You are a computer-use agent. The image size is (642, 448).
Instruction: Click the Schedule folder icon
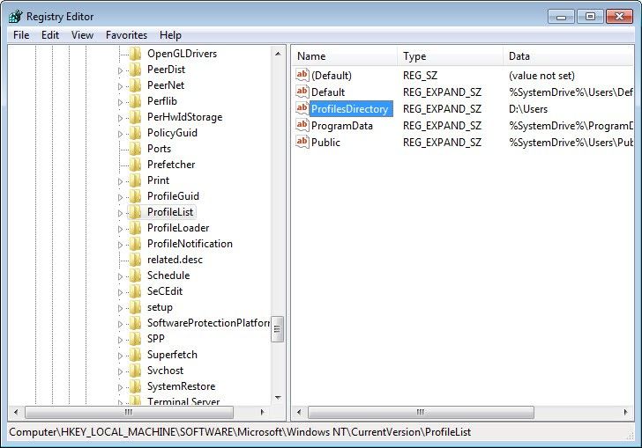136,275
